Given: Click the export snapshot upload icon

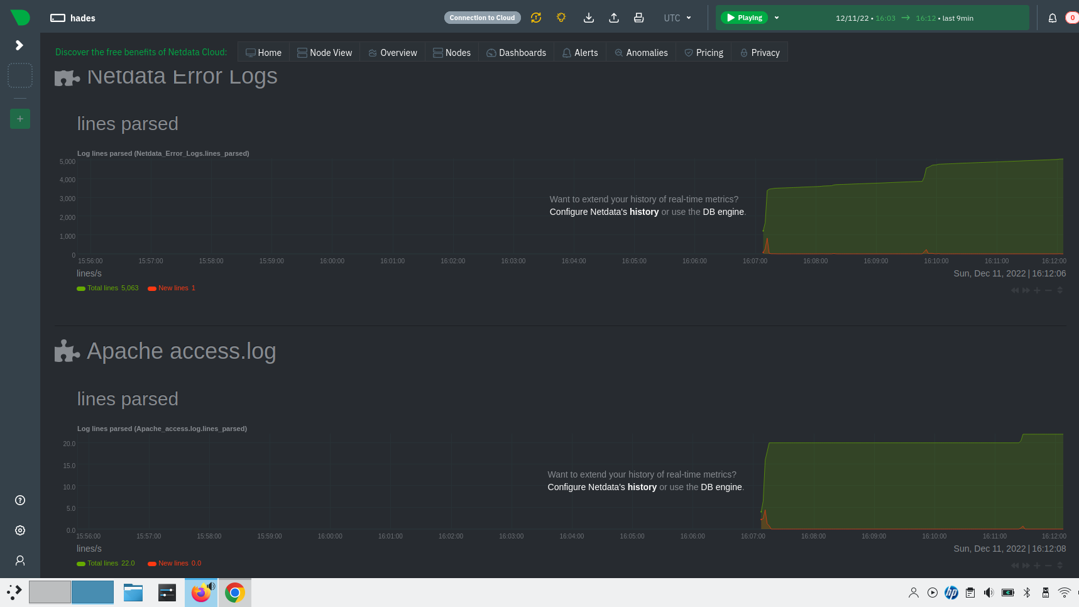Looking at the screenshot, I should point(614,18).
